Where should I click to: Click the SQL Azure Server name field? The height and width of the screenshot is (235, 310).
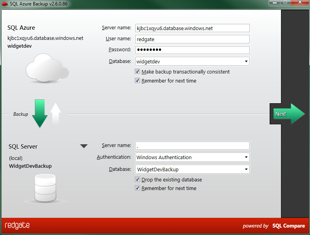coord(192,28)
